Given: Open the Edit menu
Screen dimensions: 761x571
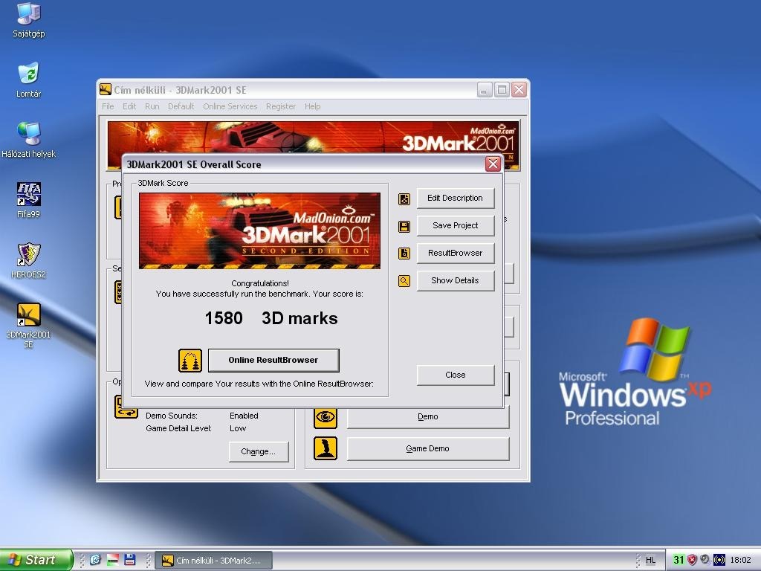Looking at the screenshot, I should (129, 106).
